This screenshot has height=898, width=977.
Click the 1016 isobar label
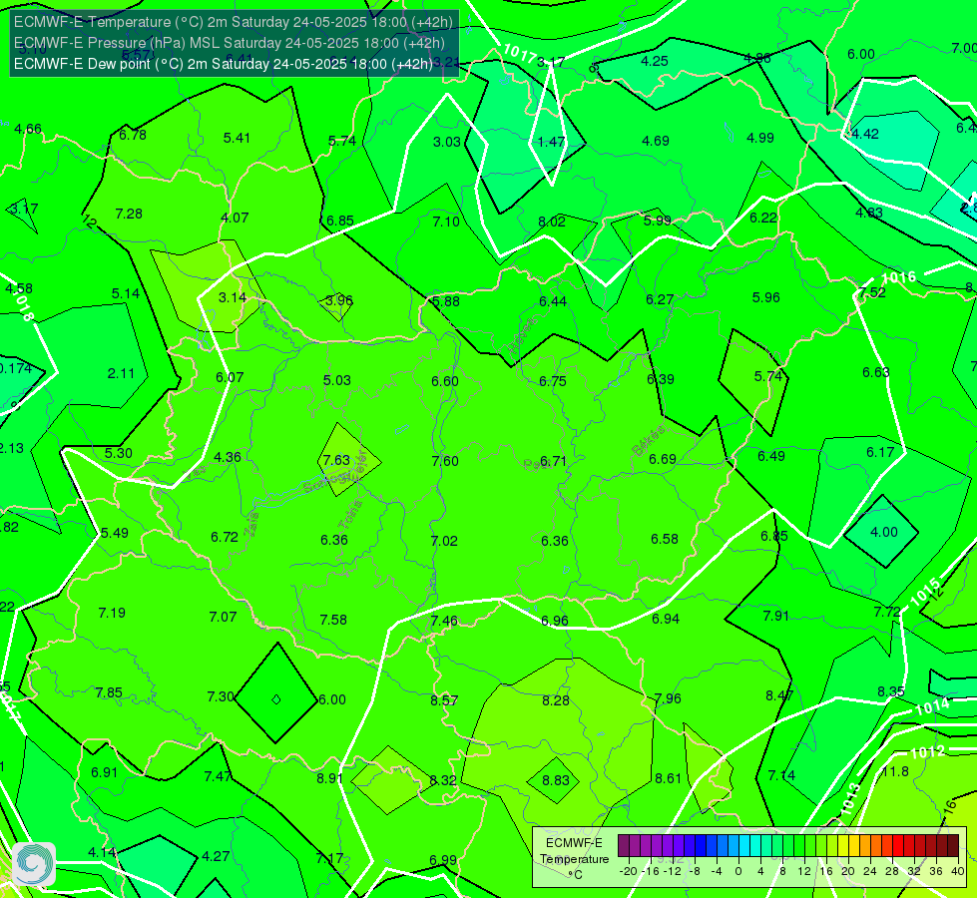click(899, 278)
